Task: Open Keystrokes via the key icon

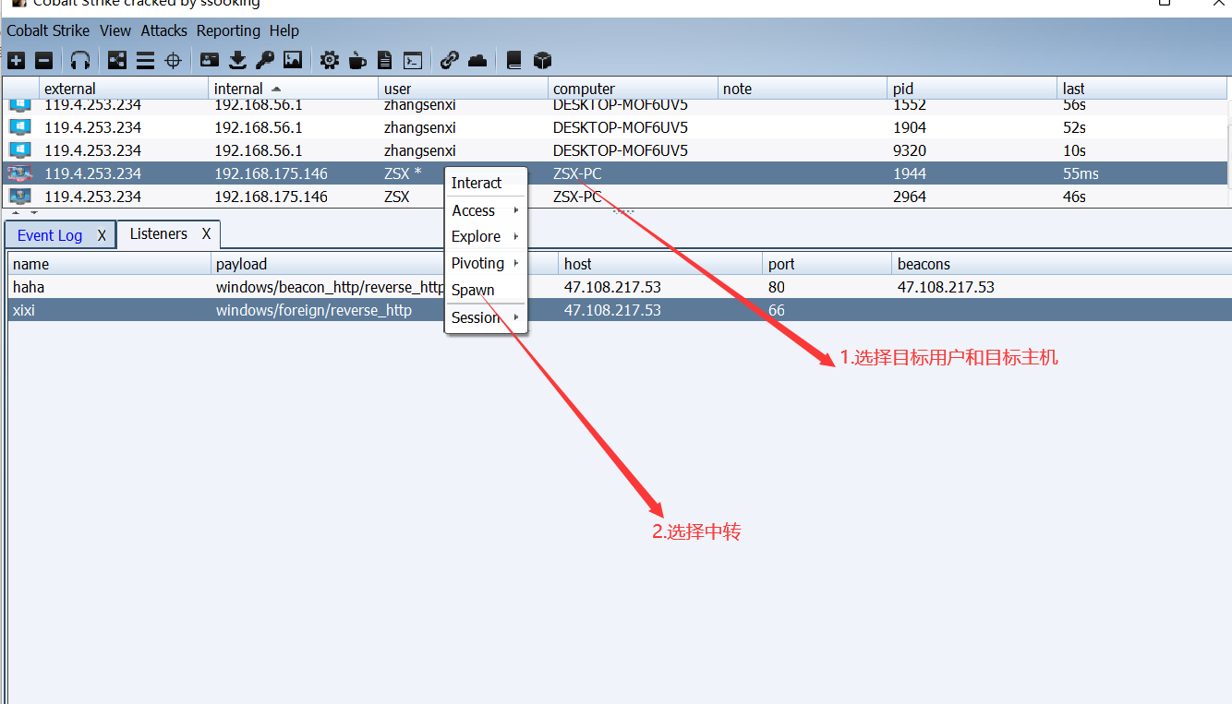Action: click(x=265, y=61)
